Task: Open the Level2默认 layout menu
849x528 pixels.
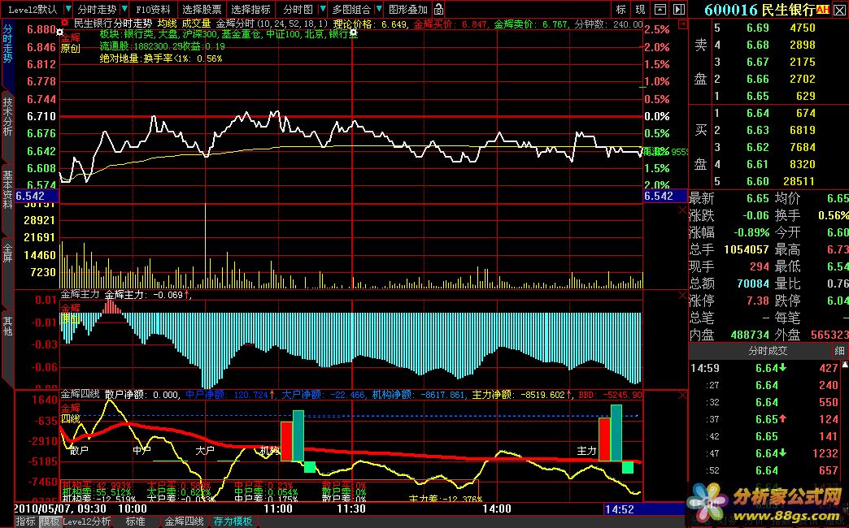Action: [x=33, y=9]
